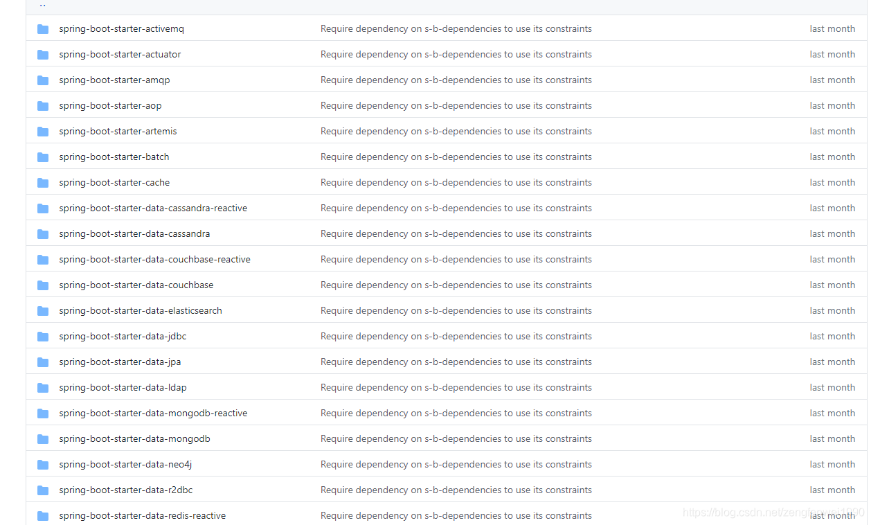Click folder icon for spring-boot-starter-artemis
871x525 pixels.
[43, 132]
